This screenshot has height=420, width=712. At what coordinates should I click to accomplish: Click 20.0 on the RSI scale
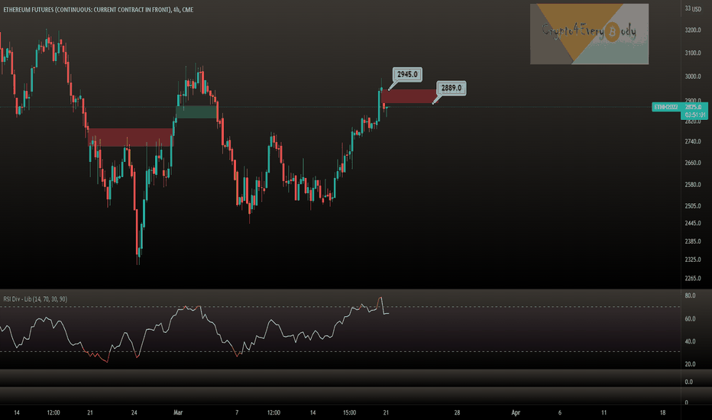pos(690,364)
